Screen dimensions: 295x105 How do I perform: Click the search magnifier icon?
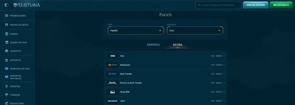pos(199,5)
